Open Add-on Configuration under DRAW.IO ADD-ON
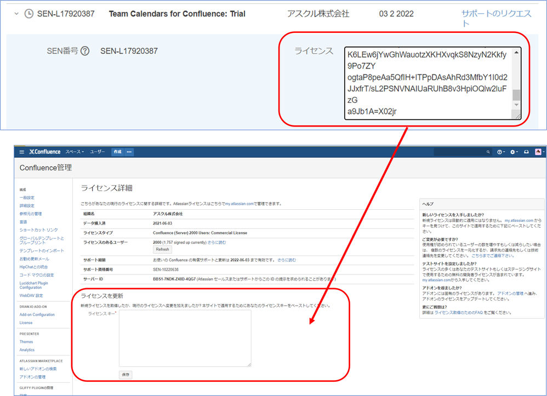Screen dimensions: 547x396 [37, 314]
